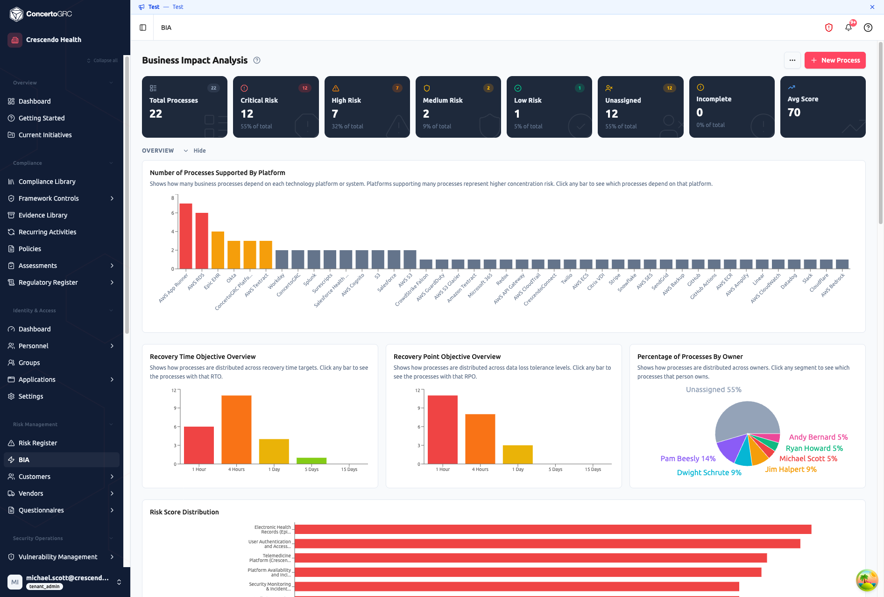Viewport: 884px width, 597px height.
Task: Open Settings in sidebar
Action: click(62, 396)
